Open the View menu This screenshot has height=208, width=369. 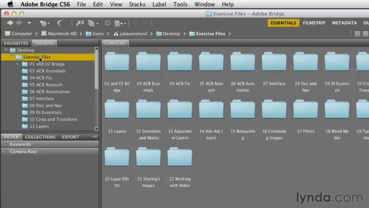[x=116, y=4]
